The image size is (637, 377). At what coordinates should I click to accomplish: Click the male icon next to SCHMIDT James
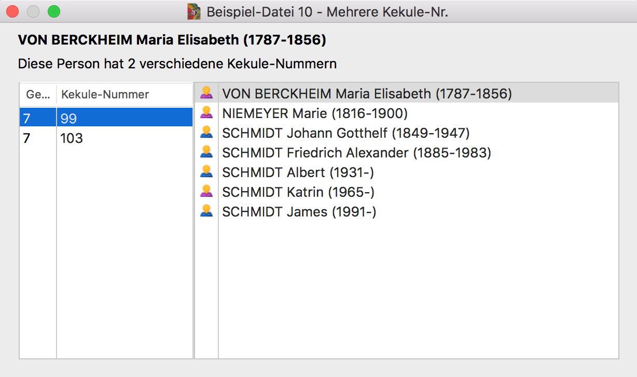pyautogui.click(x=206, y=211)
